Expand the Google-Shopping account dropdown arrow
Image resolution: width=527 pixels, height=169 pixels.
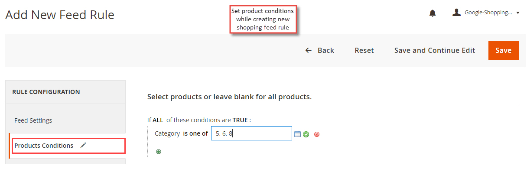(x=518, y=13)
